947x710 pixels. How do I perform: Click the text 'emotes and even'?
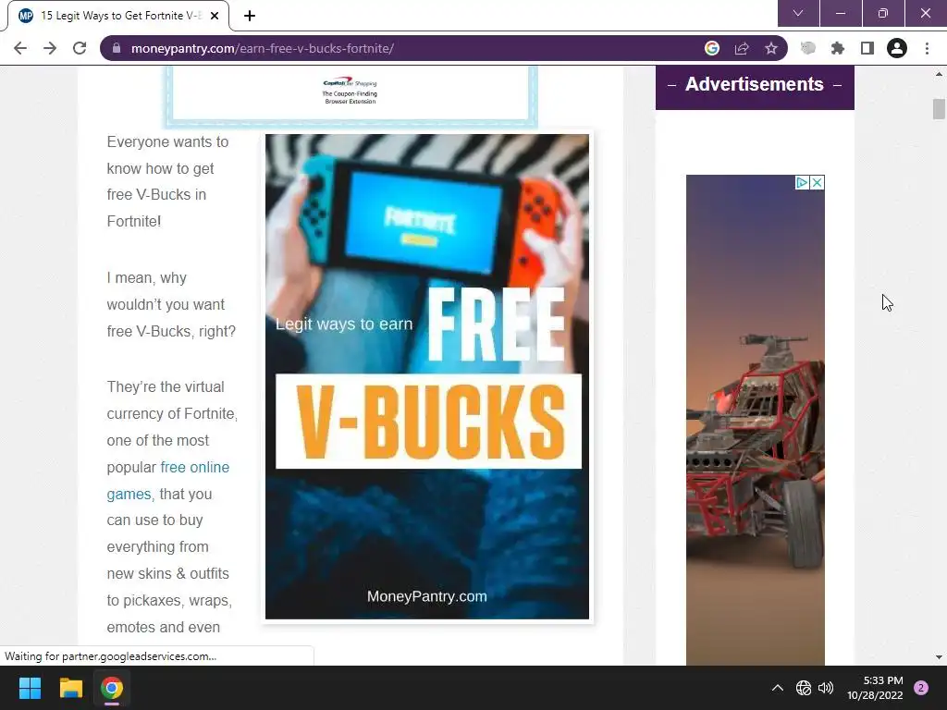(x=163, y=628)
